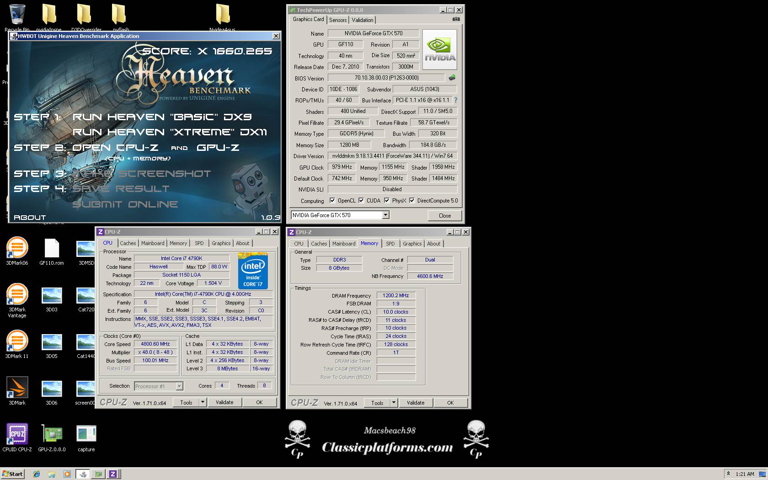Open Tools dropdown arrow in Memory window
The width and height of the screenshot is (768, 480).
(394, 403)
